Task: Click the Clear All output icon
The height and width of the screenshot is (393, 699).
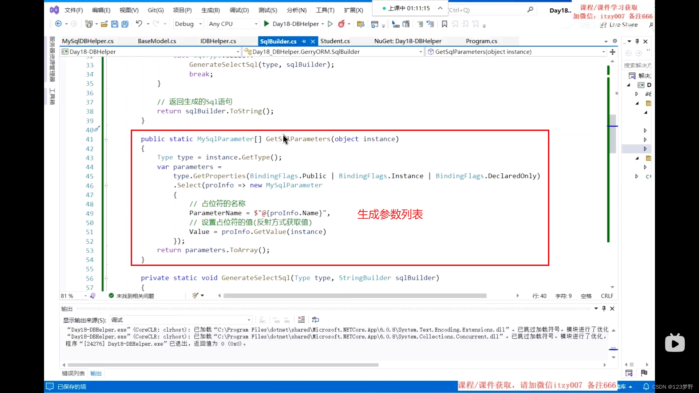Action: 301,320
